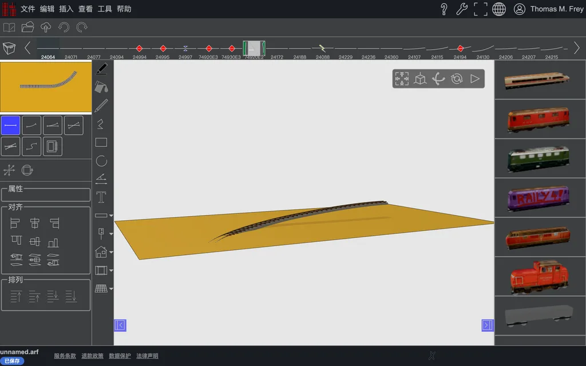Start the simulation with the play button

475,79
